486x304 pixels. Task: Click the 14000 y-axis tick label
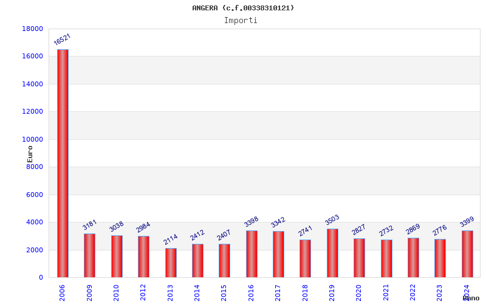(33, 84)
